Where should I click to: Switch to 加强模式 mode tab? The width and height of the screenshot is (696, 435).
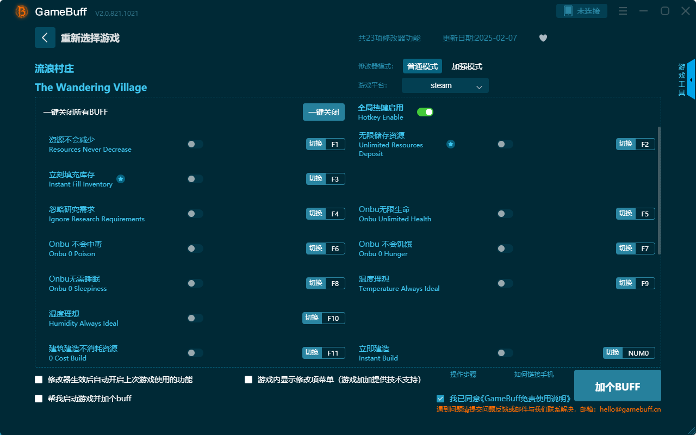(467, 66)
